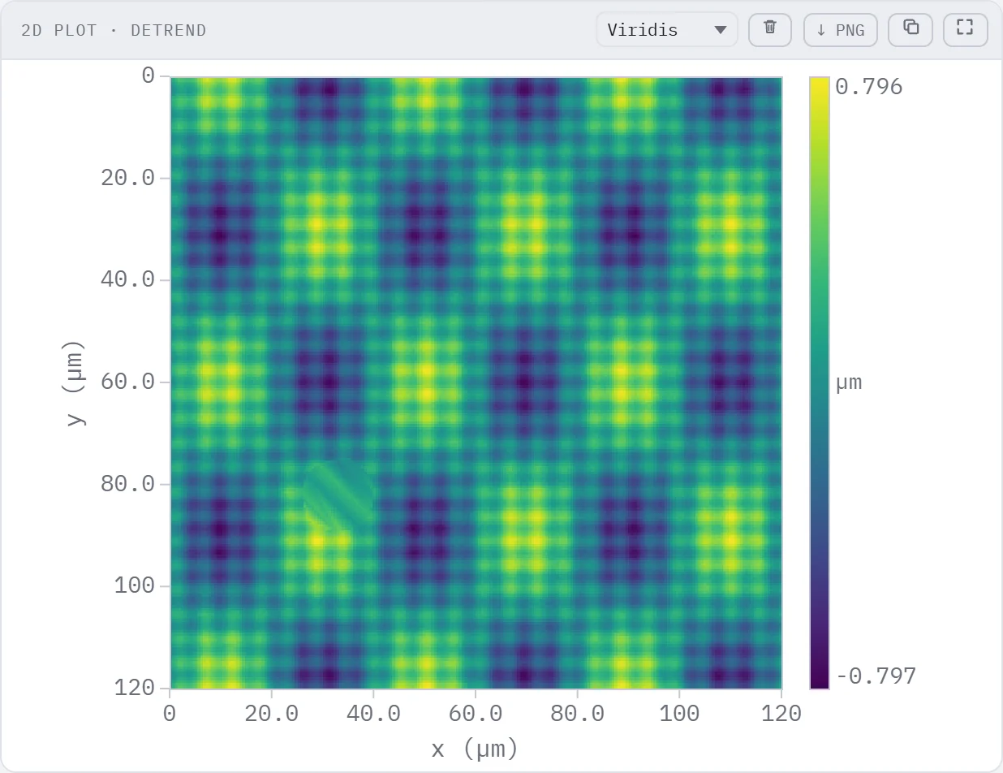Viewport: 1003px width, 773px height.
Task: Click the copy plot icon
Action: pyautogui.click(x=910, y=29)
